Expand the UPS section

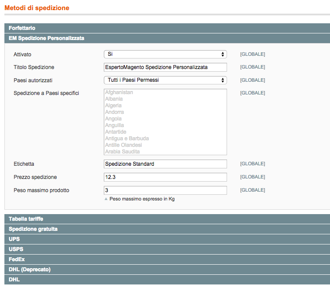167,239
